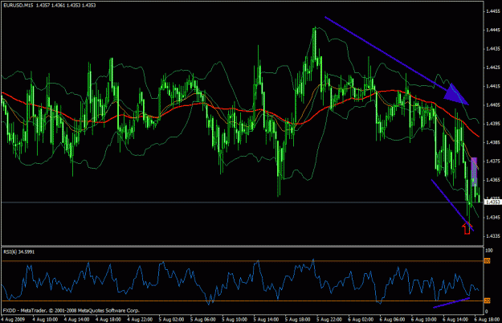Image resolution: width=502 pixels, height=323 pixels.
Task: Select the 5 Aug 18:00 time label
Action: 298,320
